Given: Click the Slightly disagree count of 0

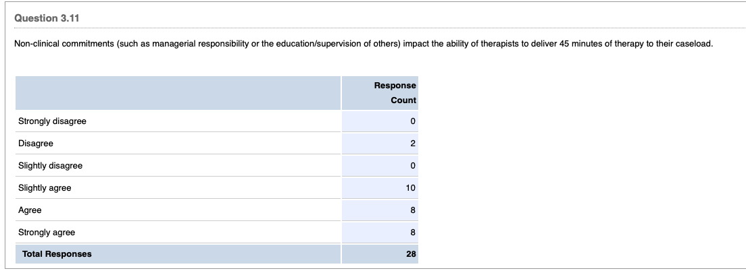Looking at the screenshot, I should [412, 166].
